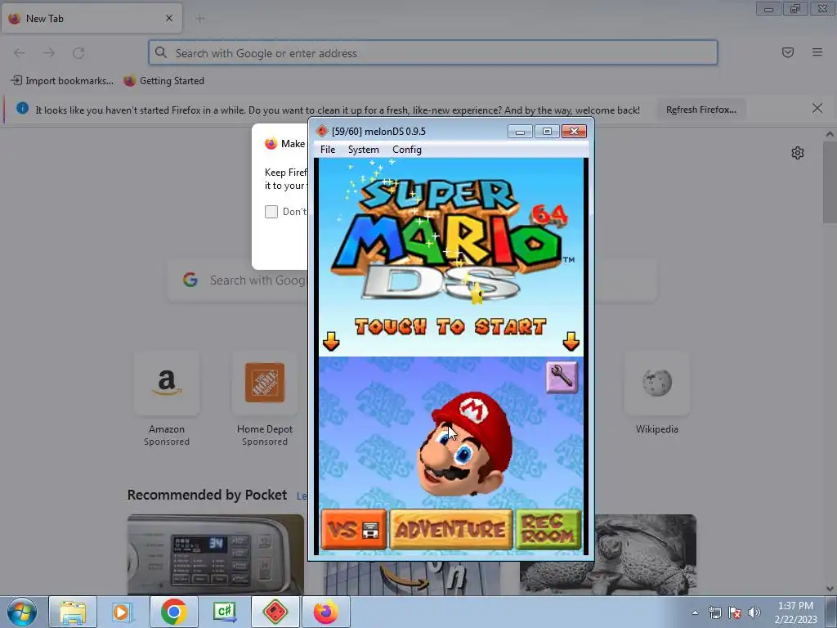Open File Explorer from the taskbar
The width and height of the screenshot is (837, 628).
click(x=73, y=612)
